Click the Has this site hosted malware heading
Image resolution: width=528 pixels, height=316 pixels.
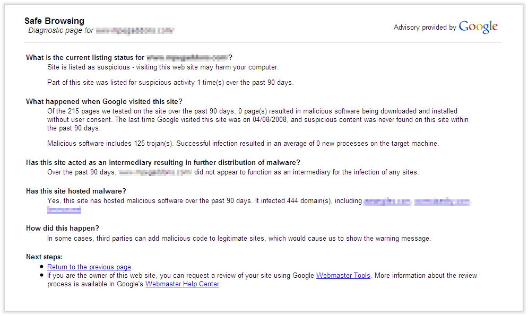point(76,191)
